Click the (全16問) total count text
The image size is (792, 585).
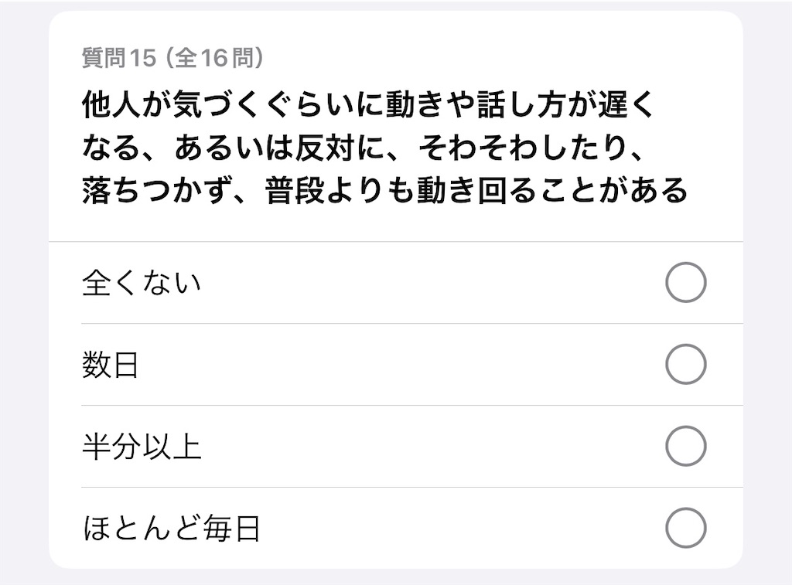point(214,57)
